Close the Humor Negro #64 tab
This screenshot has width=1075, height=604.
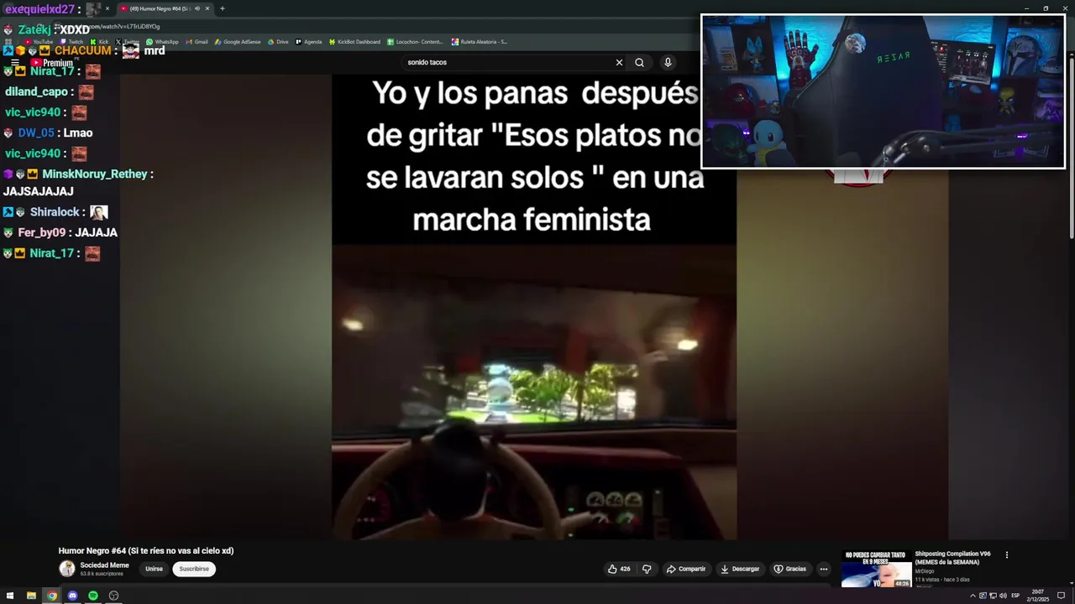coord(207,8)
